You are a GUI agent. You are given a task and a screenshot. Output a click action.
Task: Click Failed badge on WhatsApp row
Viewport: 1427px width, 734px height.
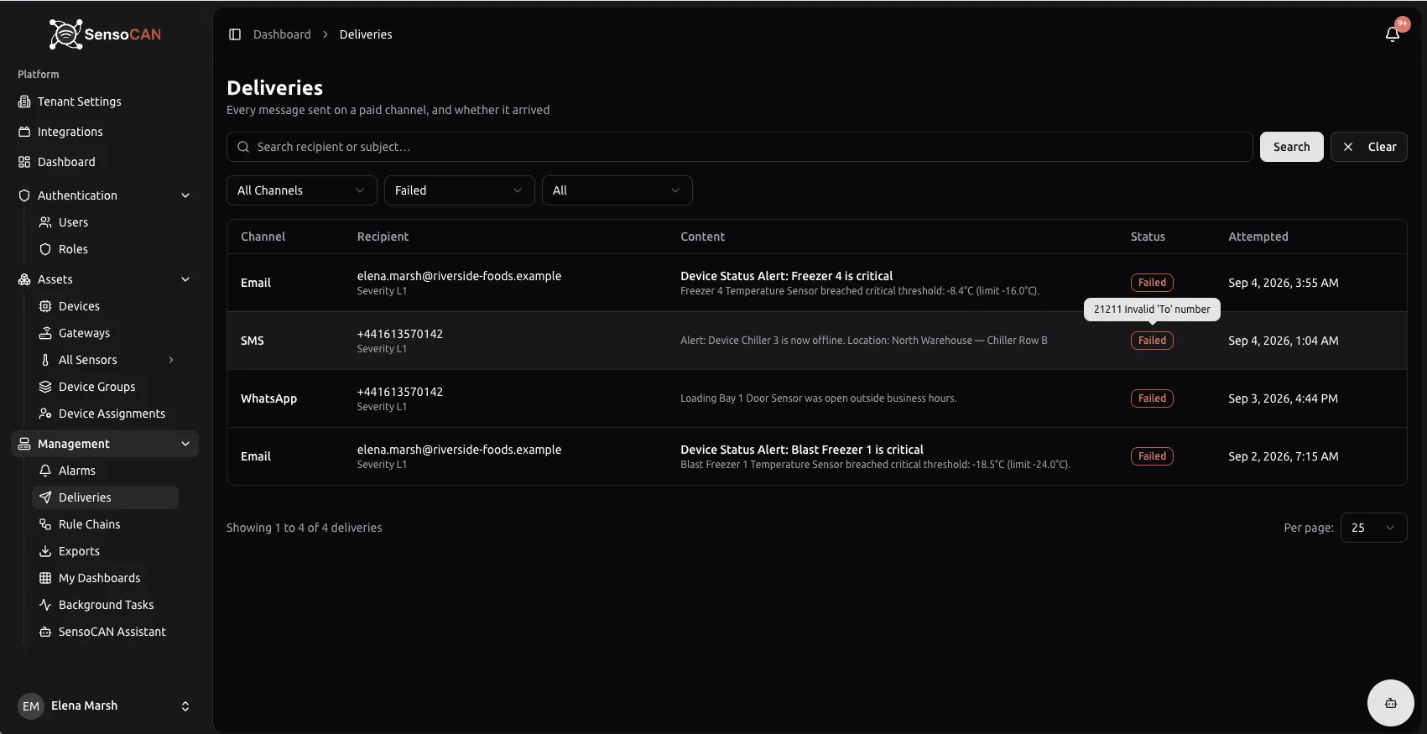pos(1152,398)
